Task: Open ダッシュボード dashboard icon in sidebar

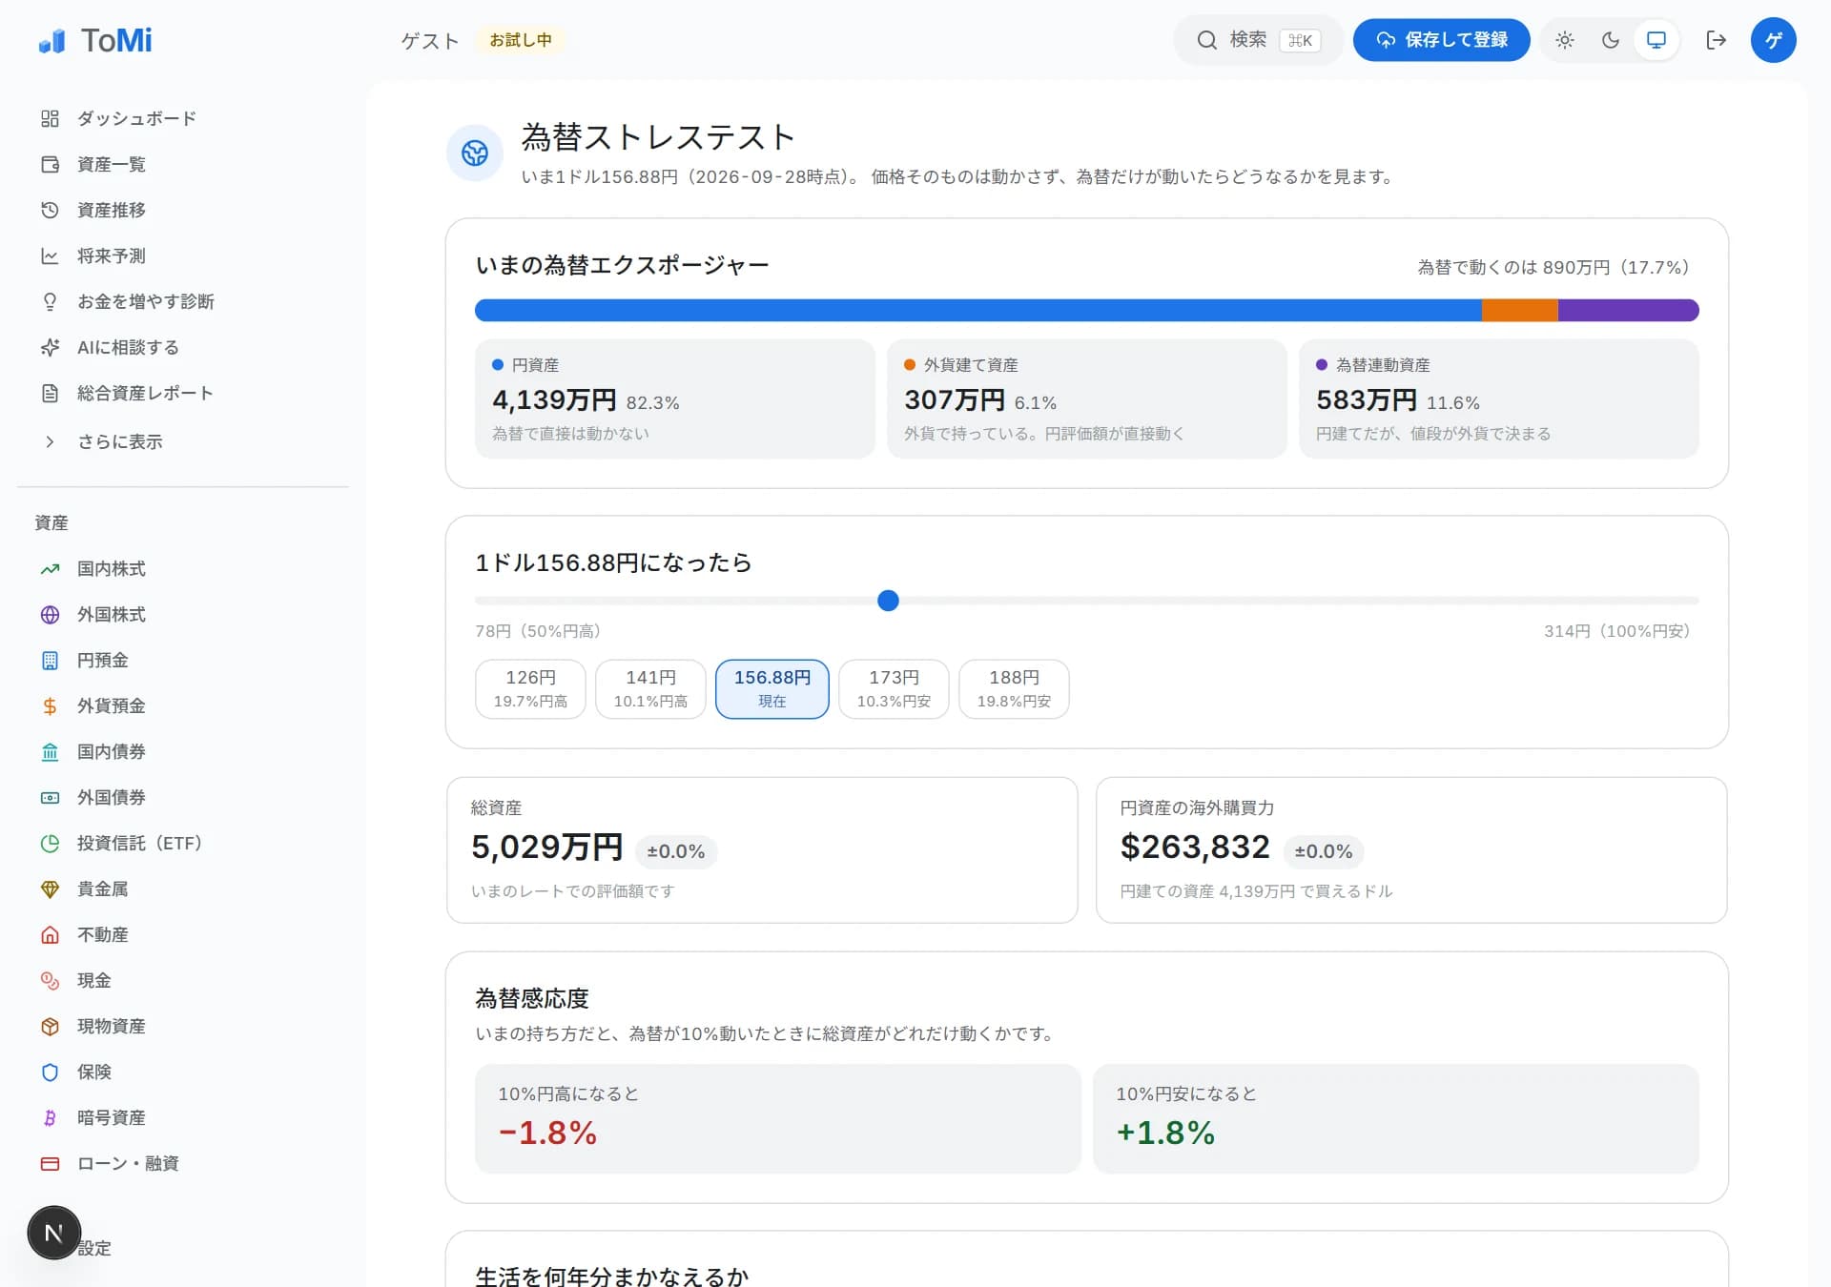Action: [51, 118]
